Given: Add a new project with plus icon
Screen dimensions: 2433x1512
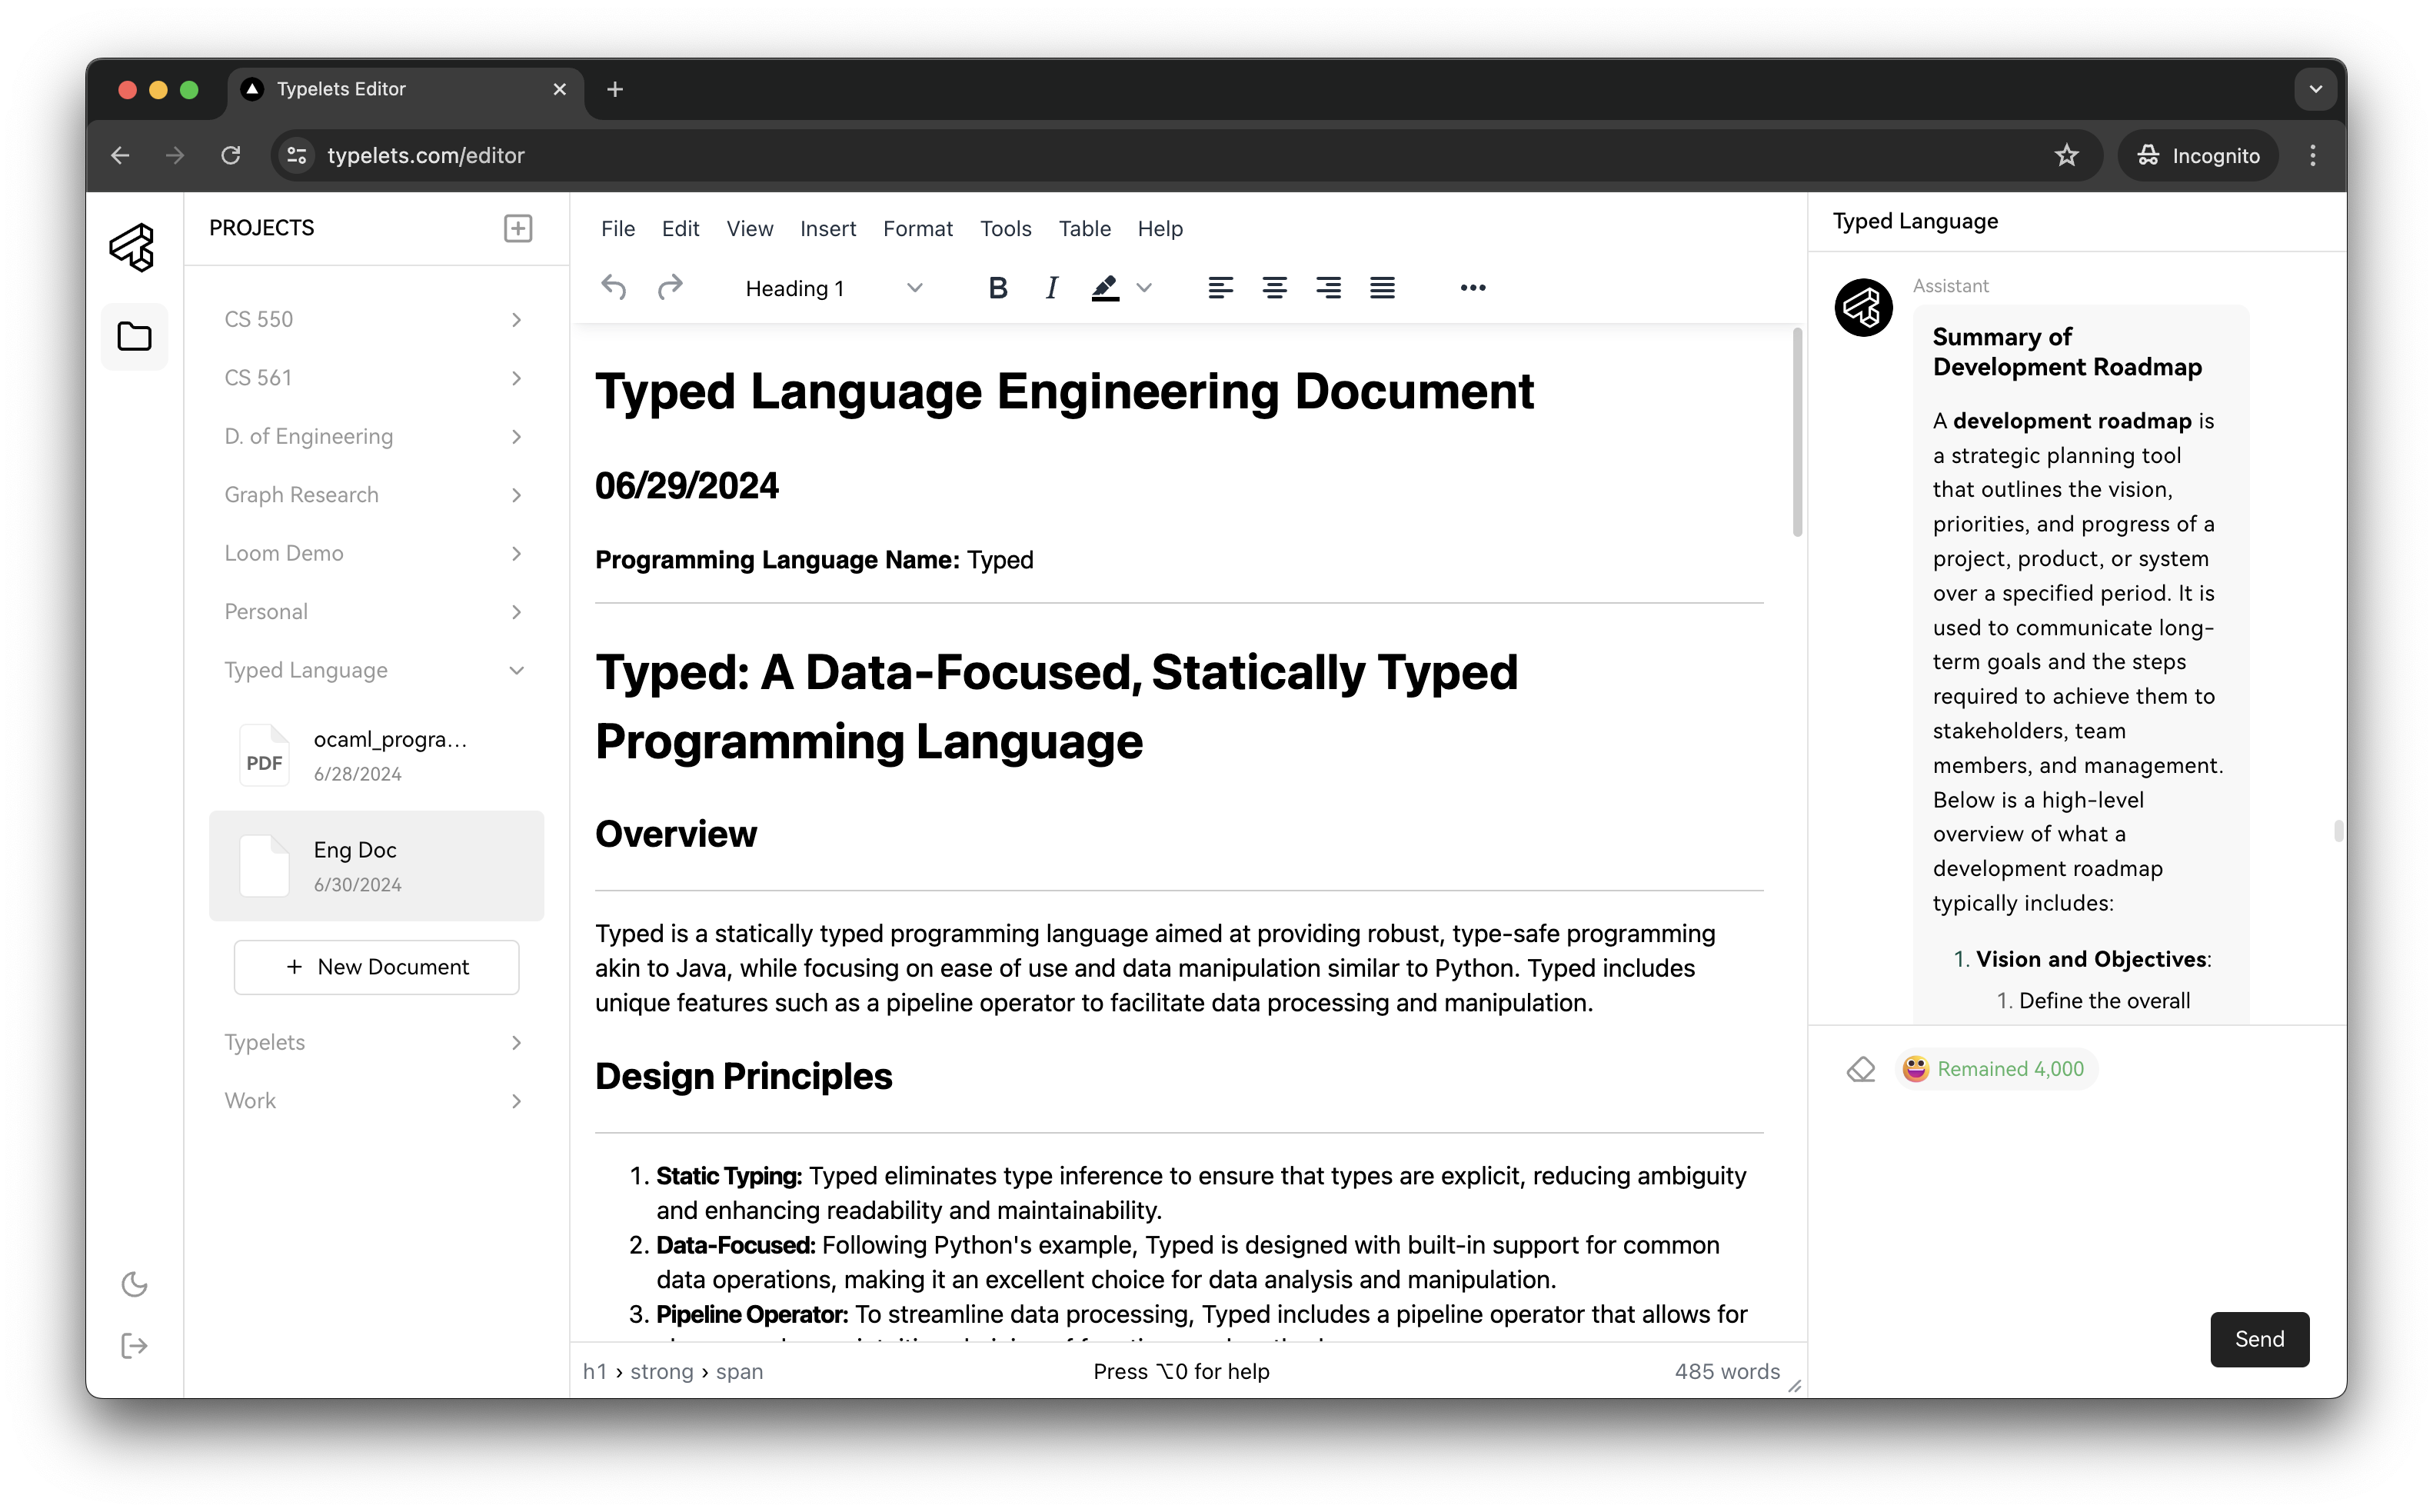Looking at the screenshot, I should [x=518, y=228].
